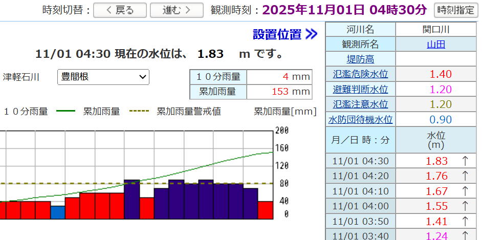The height and width of the screenshot is (240, 482).
Task: Click the rising arrow on the 04:10 row
Action: click(465, 191)
